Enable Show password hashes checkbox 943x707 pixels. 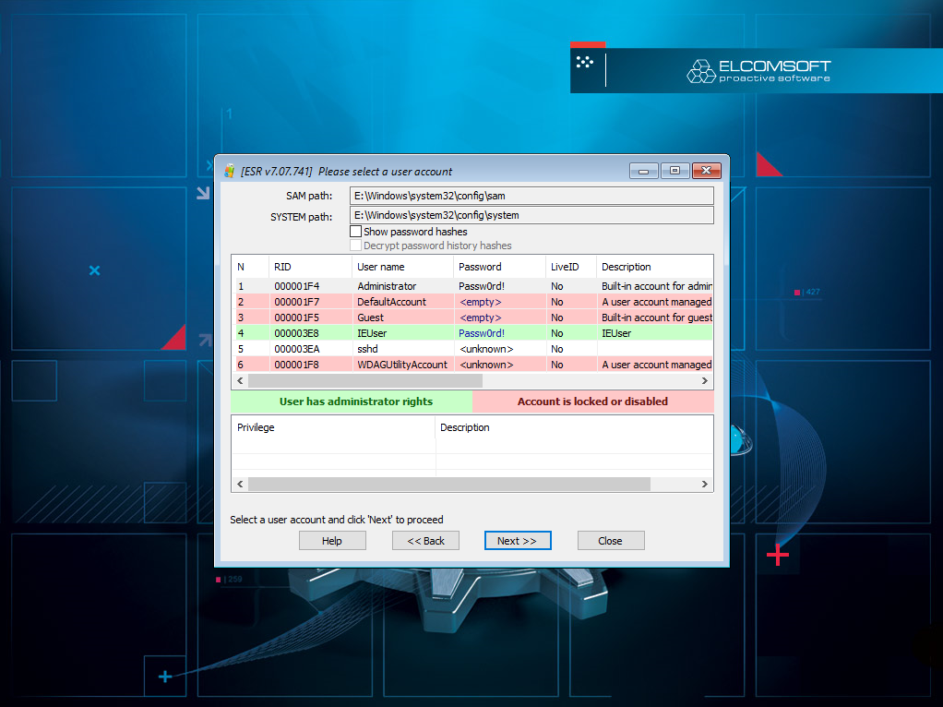coord(356,232)
